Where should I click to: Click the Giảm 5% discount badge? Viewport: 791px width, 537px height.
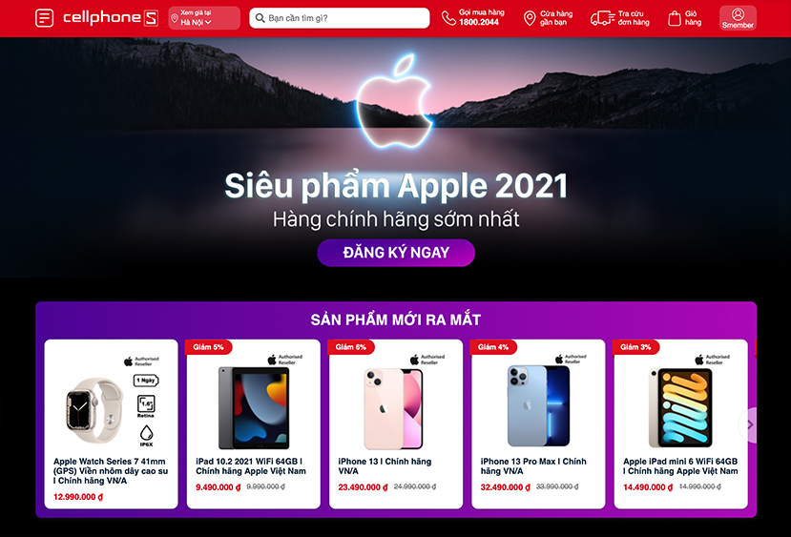tap(209, 347)
